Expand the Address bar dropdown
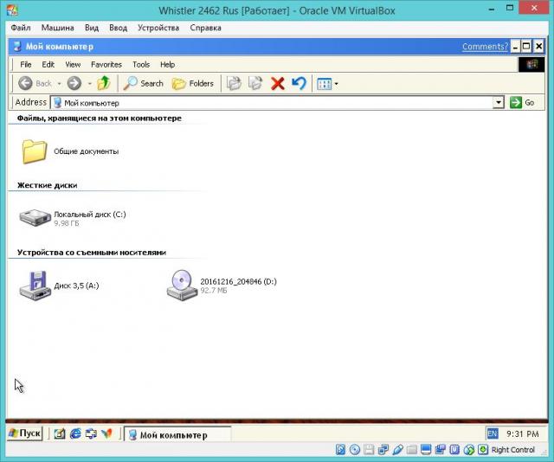 [x=499, y=103]
